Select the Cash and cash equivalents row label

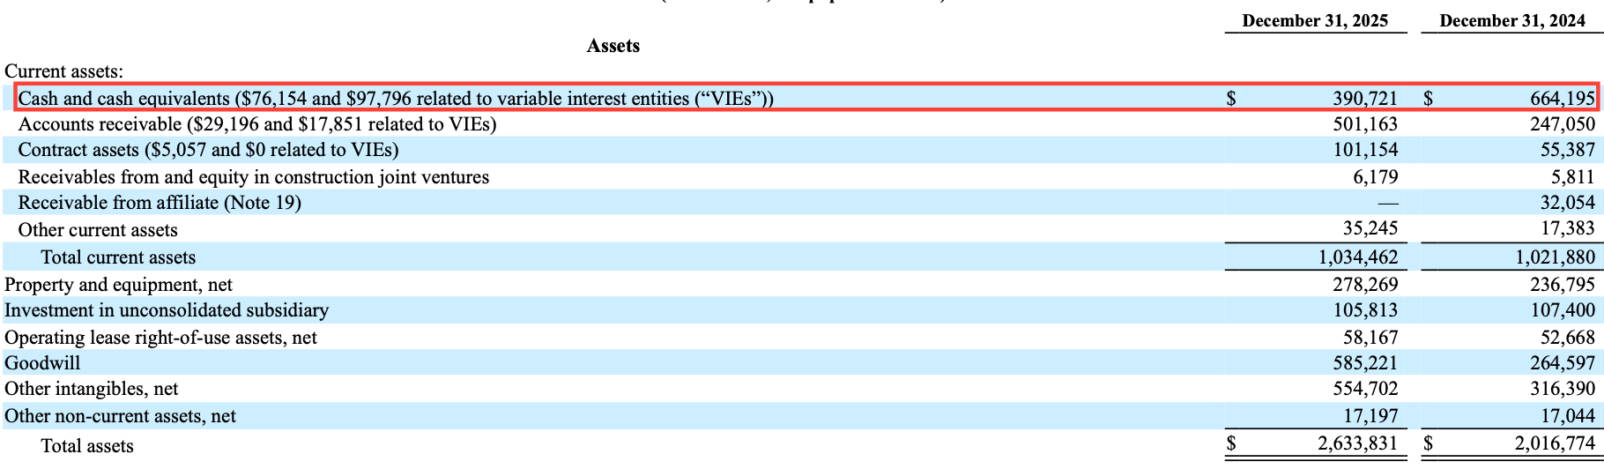pos(396,99)
